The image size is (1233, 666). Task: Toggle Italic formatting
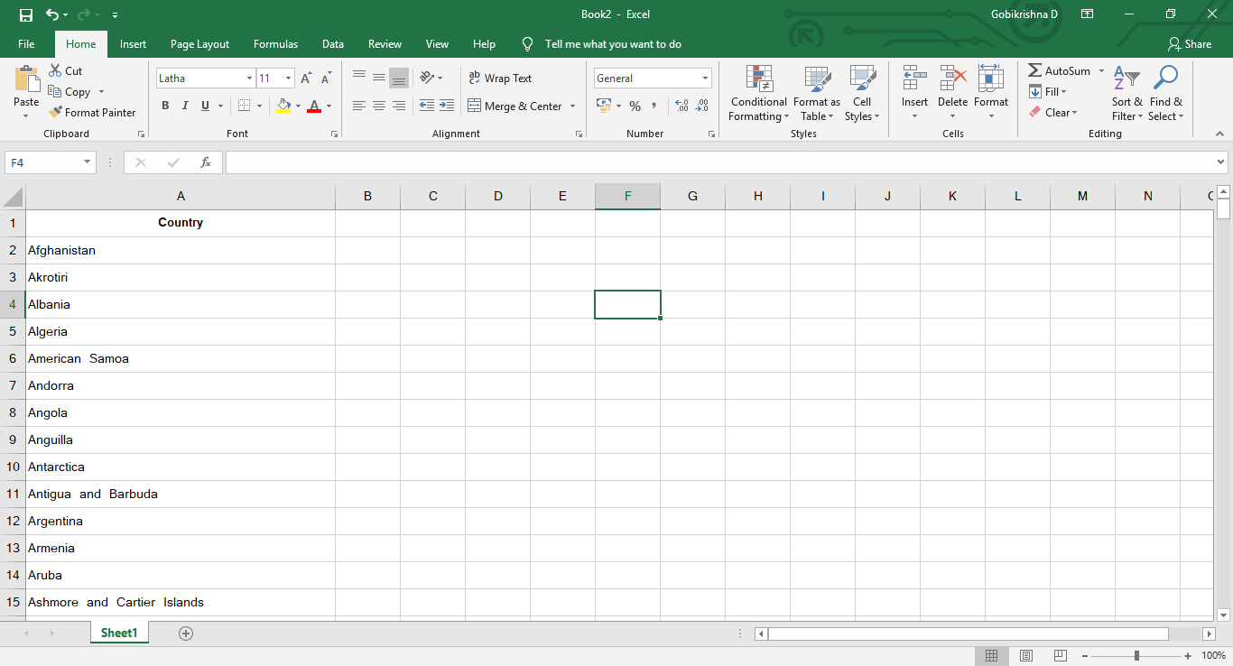(185, 106)
